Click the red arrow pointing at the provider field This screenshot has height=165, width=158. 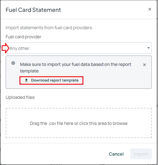tap(5, 48)
